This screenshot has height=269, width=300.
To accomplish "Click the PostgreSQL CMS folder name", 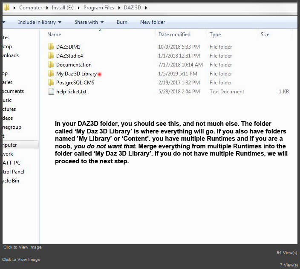I will (x=75, y=83).
